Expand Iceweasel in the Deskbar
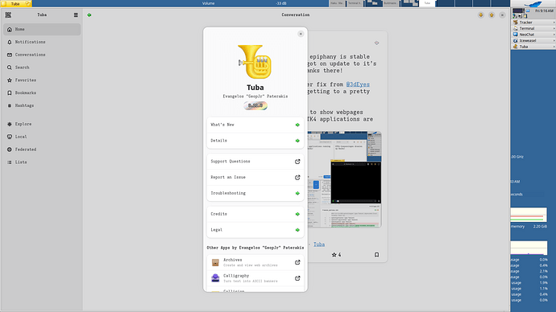 pos(533,40)
